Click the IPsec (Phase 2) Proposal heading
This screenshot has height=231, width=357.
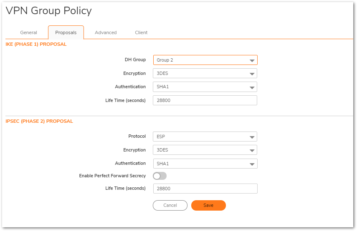tap(39, 122)
